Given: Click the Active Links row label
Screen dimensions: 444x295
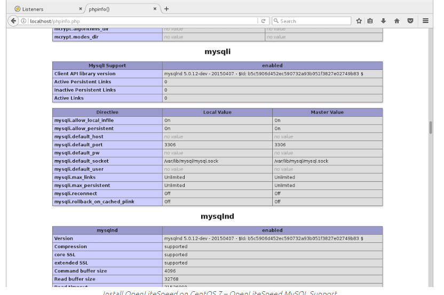Looking at the screenshot, I should coord(107,98).
